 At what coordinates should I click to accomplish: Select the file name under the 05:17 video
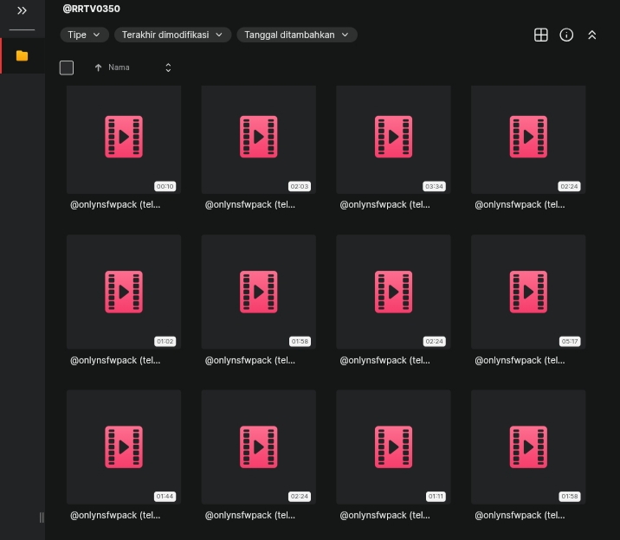coord(520,360)
